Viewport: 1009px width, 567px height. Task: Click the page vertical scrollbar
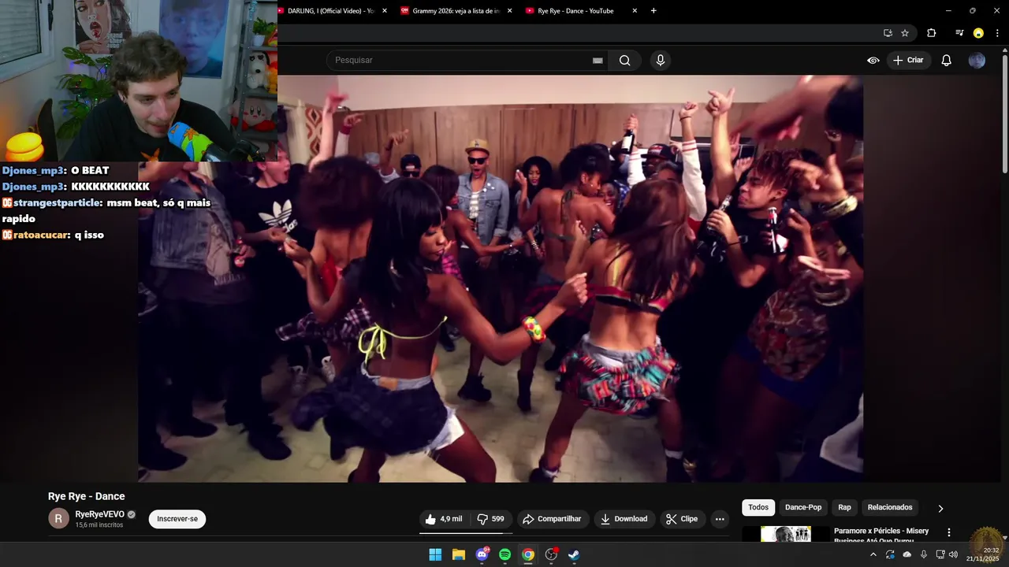coord(1004,113)
